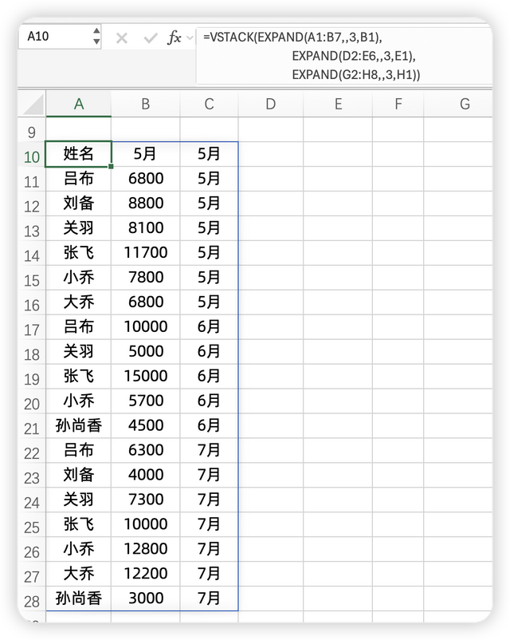Click into the VSTACK formula bar text

pos(344,56)
